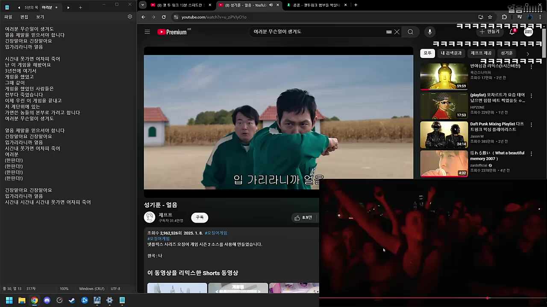Switch to 종웅 - 갯투워크 Chrome tab
Image resolution: width=547 pixels, height=307 pixels.
[x=316, y=5]
